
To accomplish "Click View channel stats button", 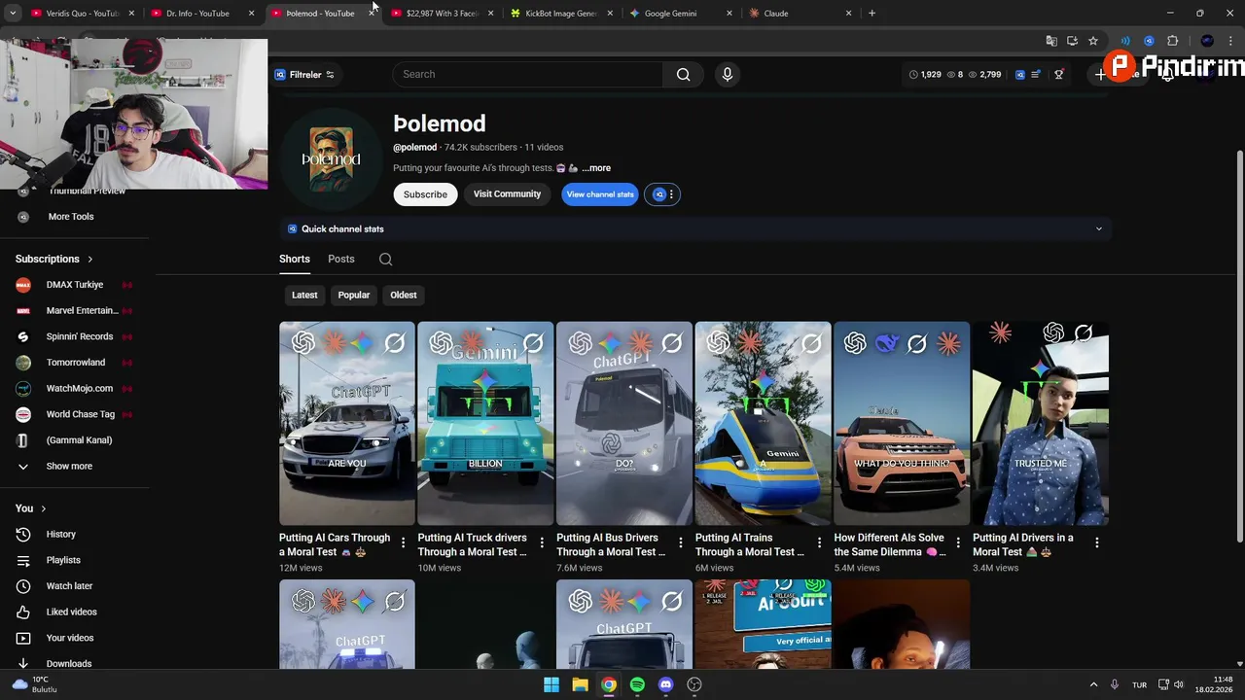I will click(600, 194).
